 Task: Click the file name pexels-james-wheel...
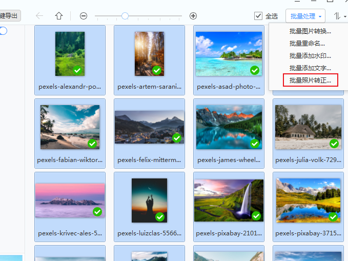pos(229,160)
